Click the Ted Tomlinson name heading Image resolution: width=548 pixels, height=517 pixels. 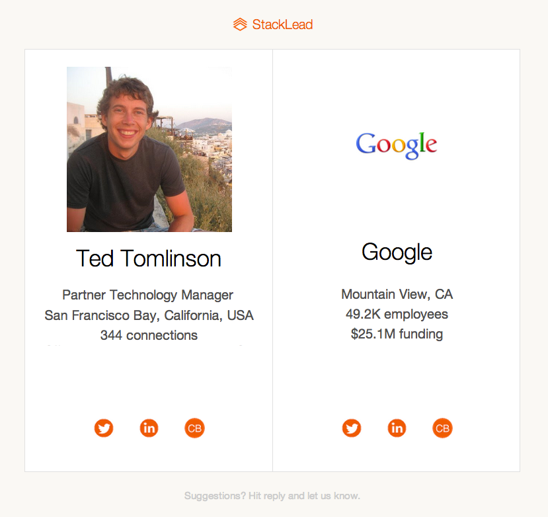click(149, 258)
